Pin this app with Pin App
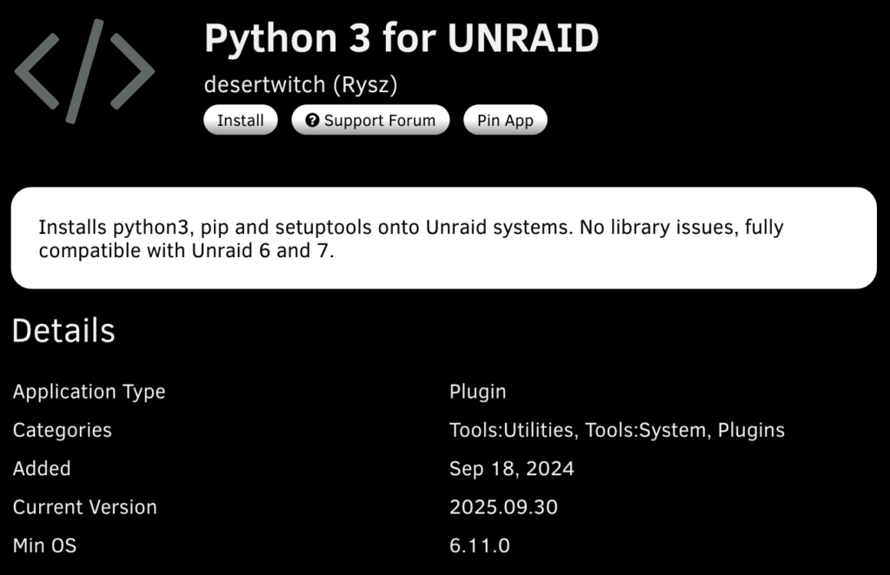The width and height of the screenshot is (890, 575). pyautogui.click(x=505, y=121)
